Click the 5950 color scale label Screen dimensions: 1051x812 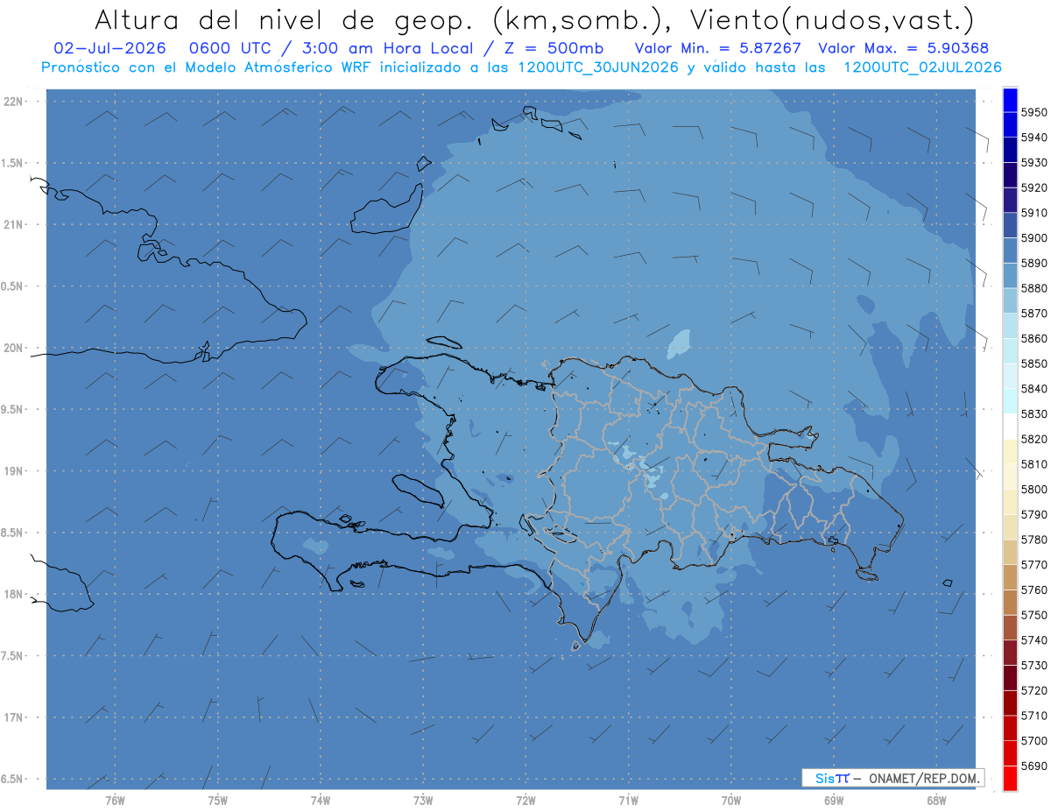[1033, 113]
